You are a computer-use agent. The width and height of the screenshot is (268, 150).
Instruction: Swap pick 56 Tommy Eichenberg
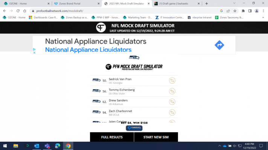[x=172, y=91]
